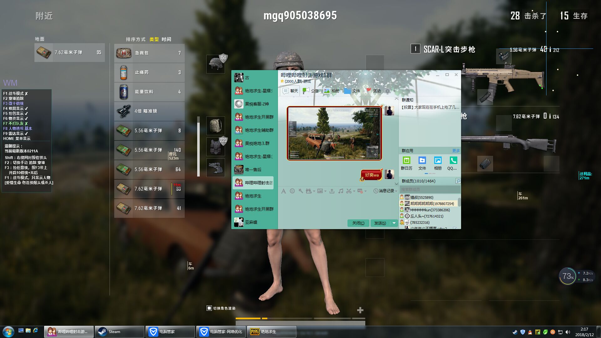Open dropdown arrow beside the scissors icon
This screenshot has height=338, width=601.
tap(354, 191)
